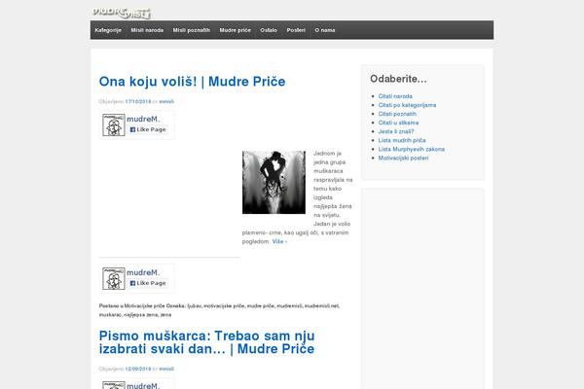Go to Mudre priče in the navigation bar
This screenshot has width=584, height=389.
235,30
